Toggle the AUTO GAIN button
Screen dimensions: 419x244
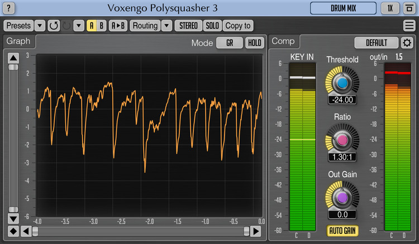click(x=342, y=231)
